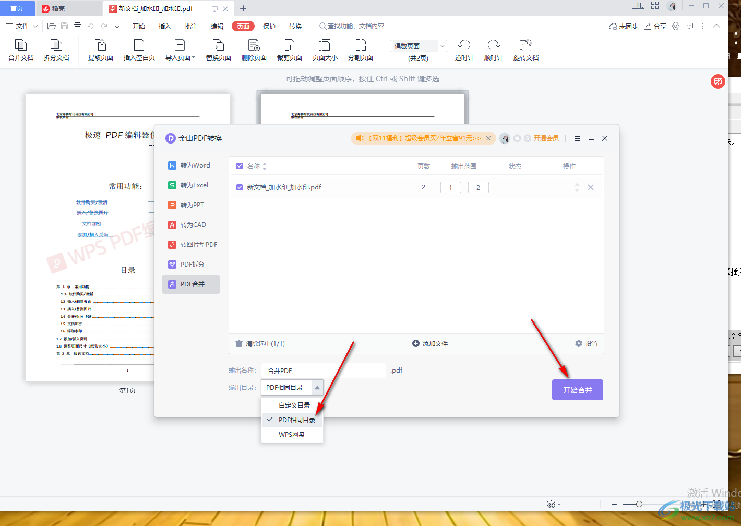Switch to the 插入 ribbon tab
The width and height of the screenshot is (741, 526).
point(164,26)
